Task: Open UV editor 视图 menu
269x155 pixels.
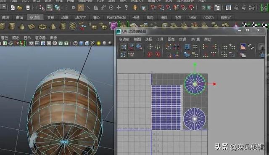Action: click(x=137, y=39)
